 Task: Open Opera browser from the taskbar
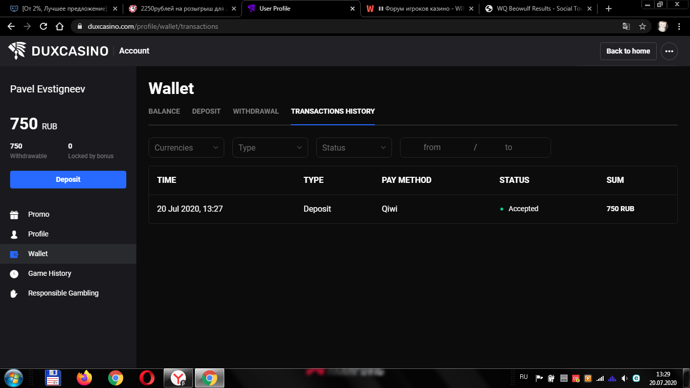(147, 378)
